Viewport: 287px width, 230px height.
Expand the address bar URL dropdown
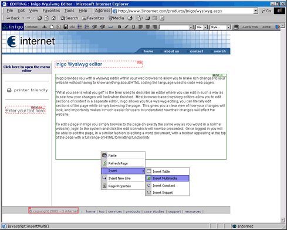pos(255,11)
